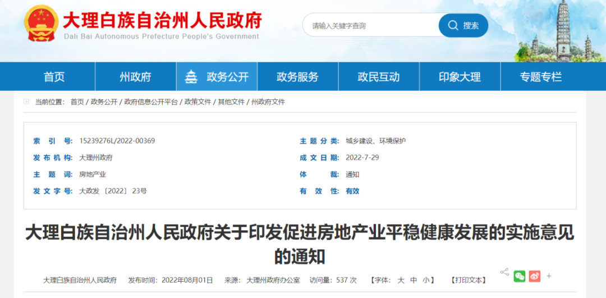Viewport: 606px width, 298px height.
Task: Open the 印象大理 navigation menu
Action: (x=460, y=77)
